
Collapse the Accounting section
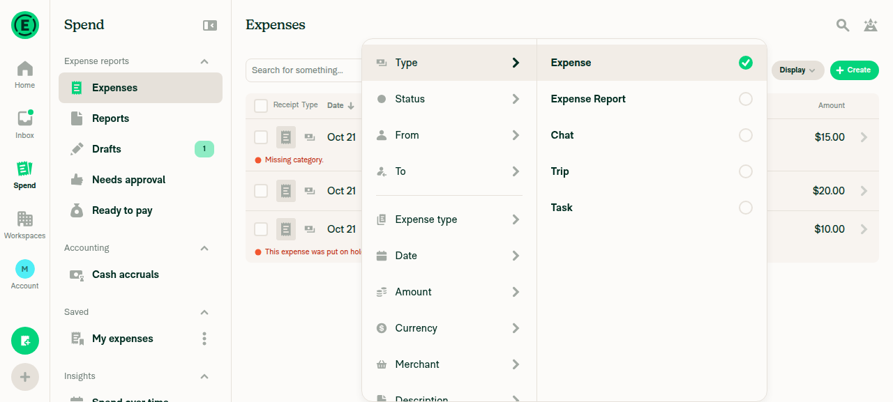pos(204,248)
